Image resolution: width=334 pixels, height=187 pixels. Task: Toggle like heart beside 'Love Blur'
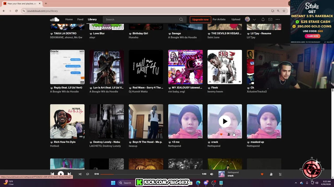click(91, 34)
